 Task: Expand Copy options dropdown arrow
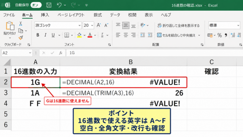click(x=26, y=31)
